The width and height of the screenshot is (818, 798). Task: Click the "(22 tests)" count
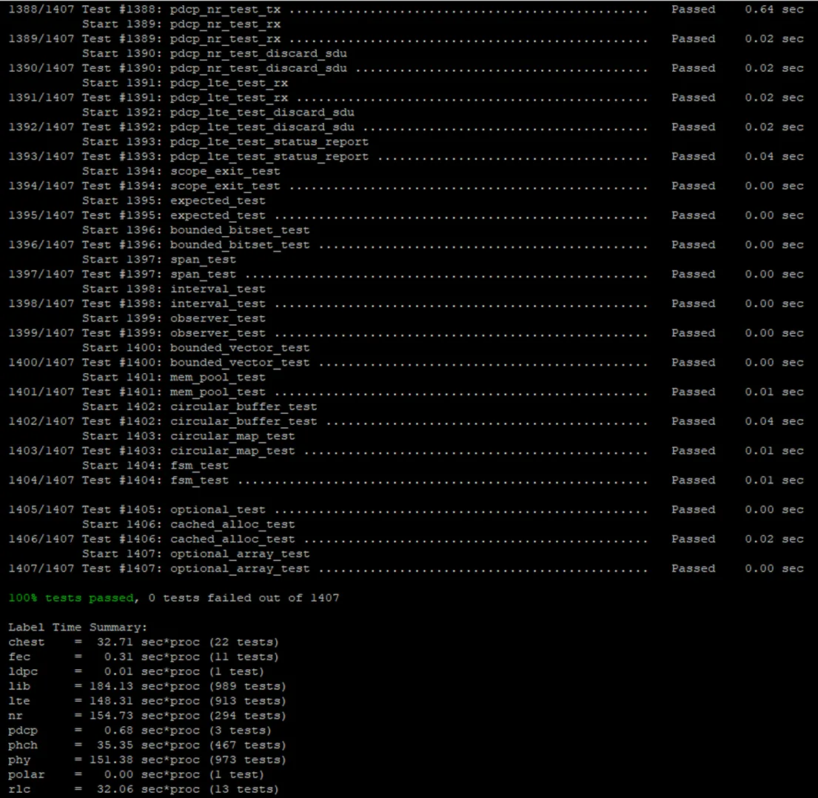click(244, 642)
